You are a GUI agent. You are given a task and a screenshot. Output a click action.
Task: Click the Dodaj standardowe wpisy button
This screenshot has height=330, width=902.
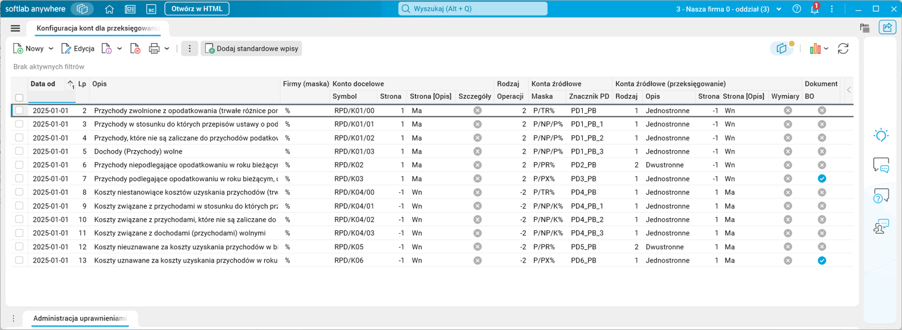pos(251,49)
